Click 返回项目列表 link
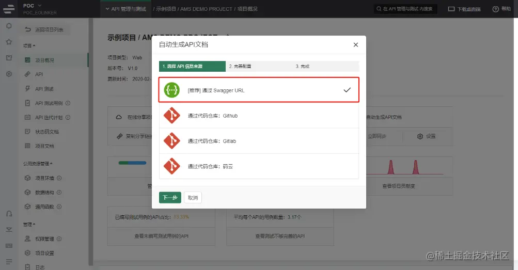518x270 pixels. pyautogui.click(x=49, y=29)
